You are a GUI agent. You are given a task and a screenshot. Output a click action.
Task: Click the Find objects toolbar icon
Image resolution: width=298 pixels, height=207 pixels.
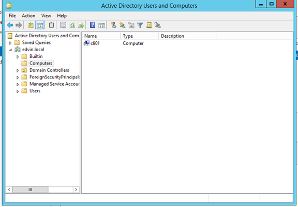[149, 25]
